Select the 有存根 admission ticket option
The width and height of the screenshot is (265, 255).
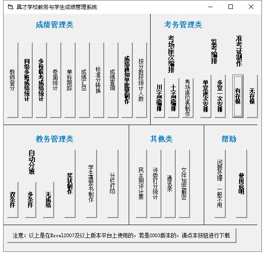pos(238,96)
